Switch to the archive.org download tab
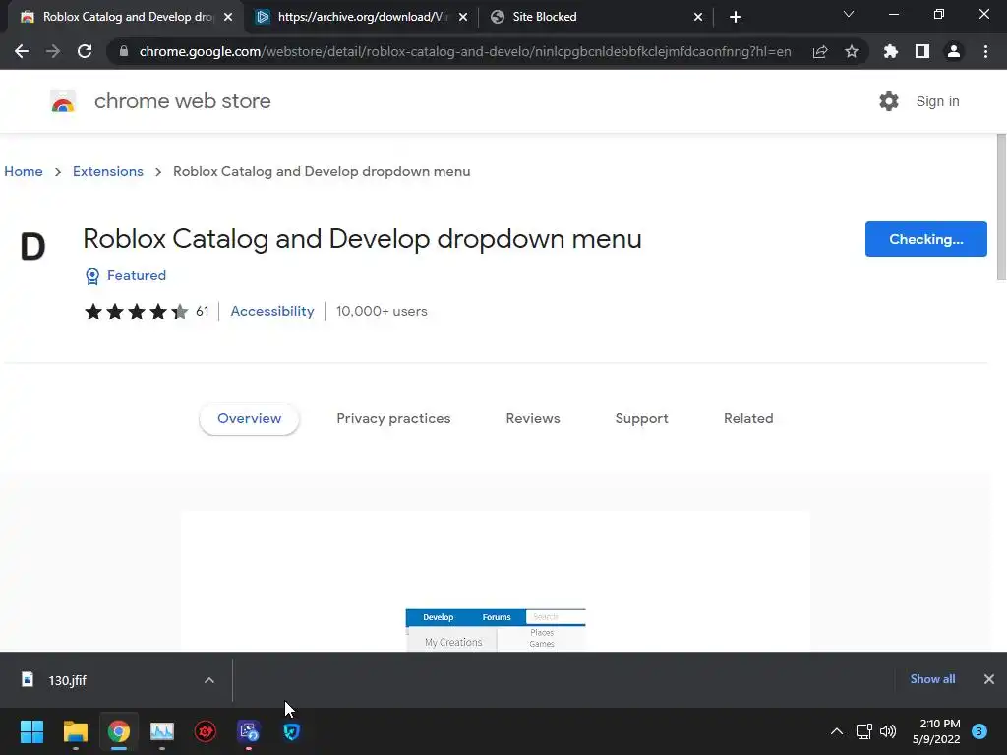This screenshot has width=1007, height=755. click(x=361, y=17)
